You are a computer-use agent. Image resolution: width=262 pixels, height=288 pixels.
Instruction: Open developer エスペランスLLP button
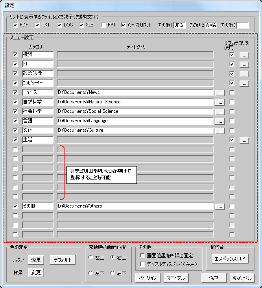click(230, 259)
